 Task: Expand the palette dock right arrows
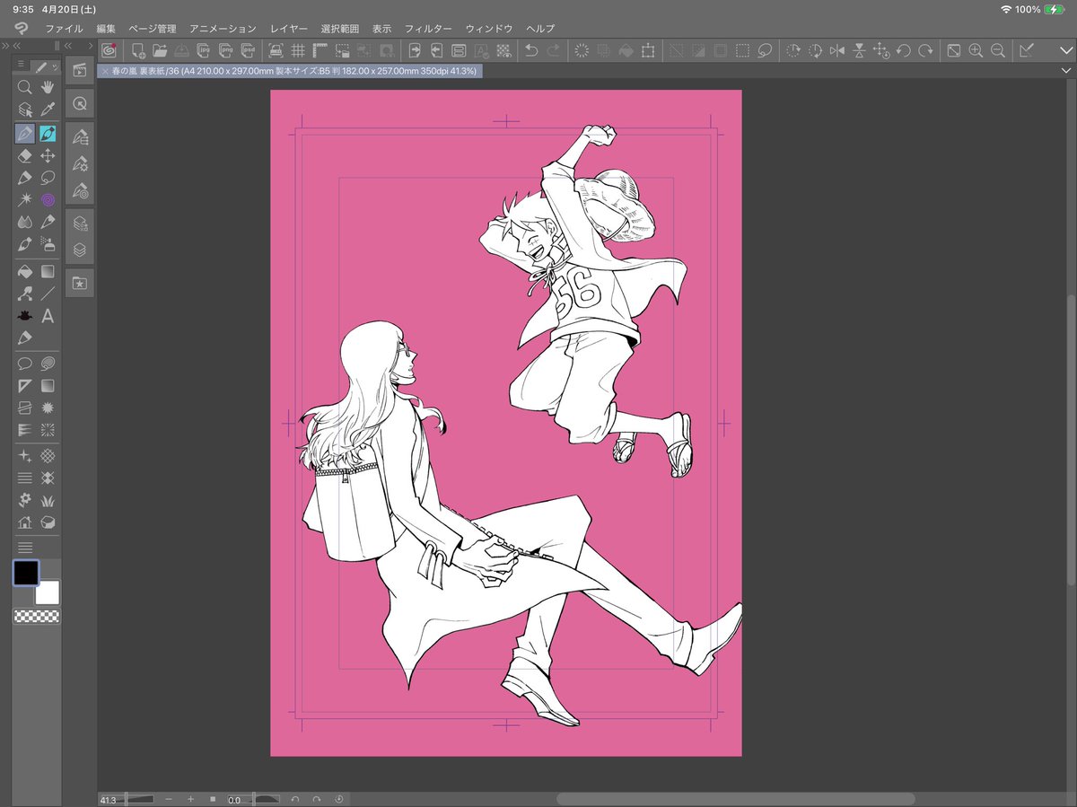[x=92, y=44]
